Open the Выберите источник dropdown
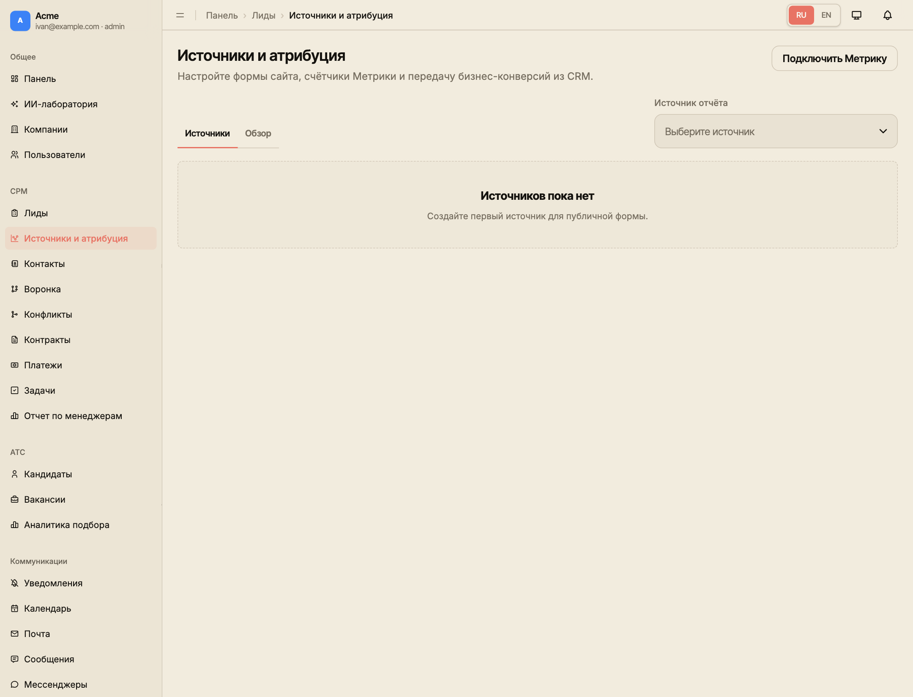Screen dimensions: 913x697 tap(776, 131)
